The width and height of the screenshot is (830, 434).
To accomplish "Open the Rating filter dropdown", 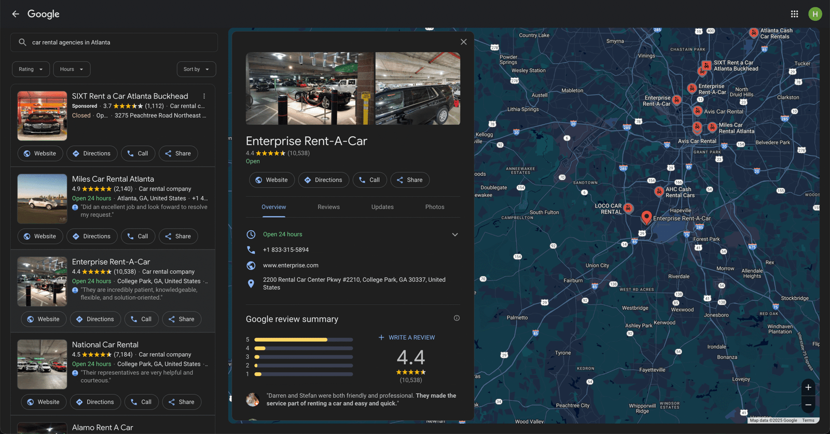I will pos(31,69).
